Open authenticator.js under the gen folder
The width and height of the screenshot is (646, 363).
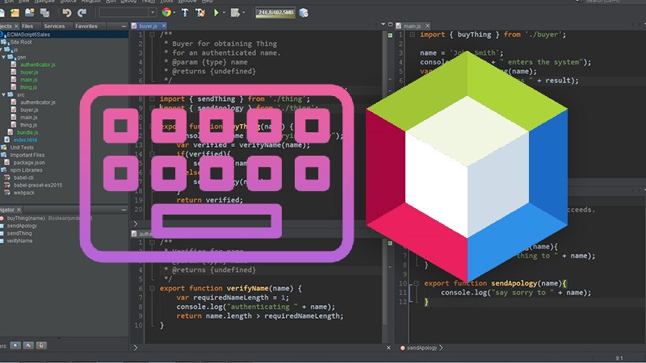point(38,65)
